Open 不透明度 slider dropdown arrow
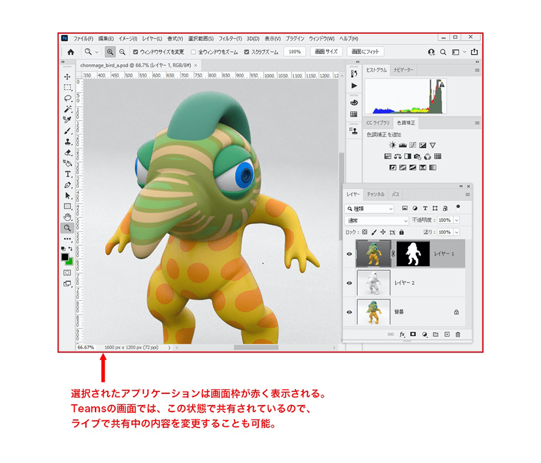Viewport: 541px width, 463px height. [x=456, y=220]
